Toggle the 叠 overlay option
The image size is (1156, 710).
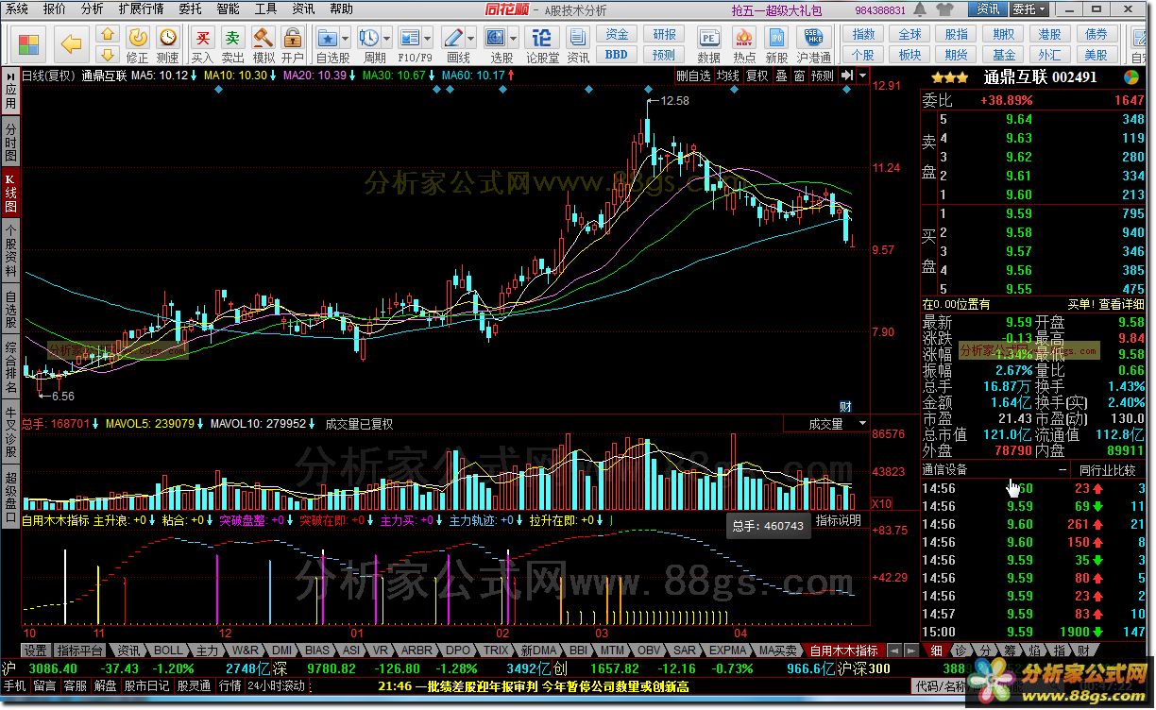click(781, 76)
